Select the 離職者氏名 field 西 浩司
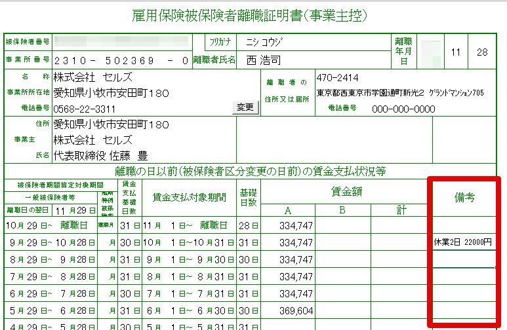507x330 pixels. pos(314,60)
